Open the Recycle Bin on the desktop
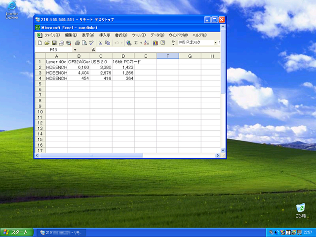 pyautogui.click(x=301, y=208)
